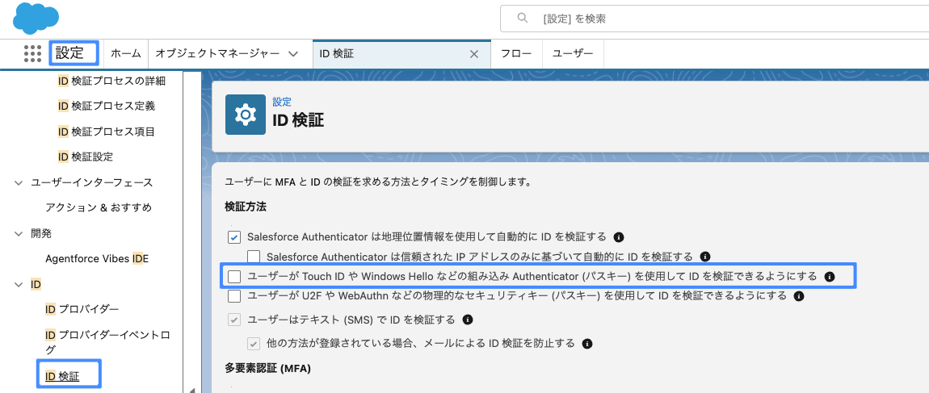
Task: Open ID 検証プロセス定義 in sidebar
Action: point(107,106)
